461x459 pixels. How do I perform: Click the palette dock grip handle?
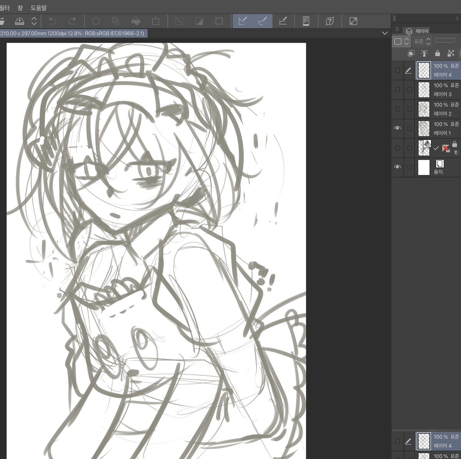394,18
